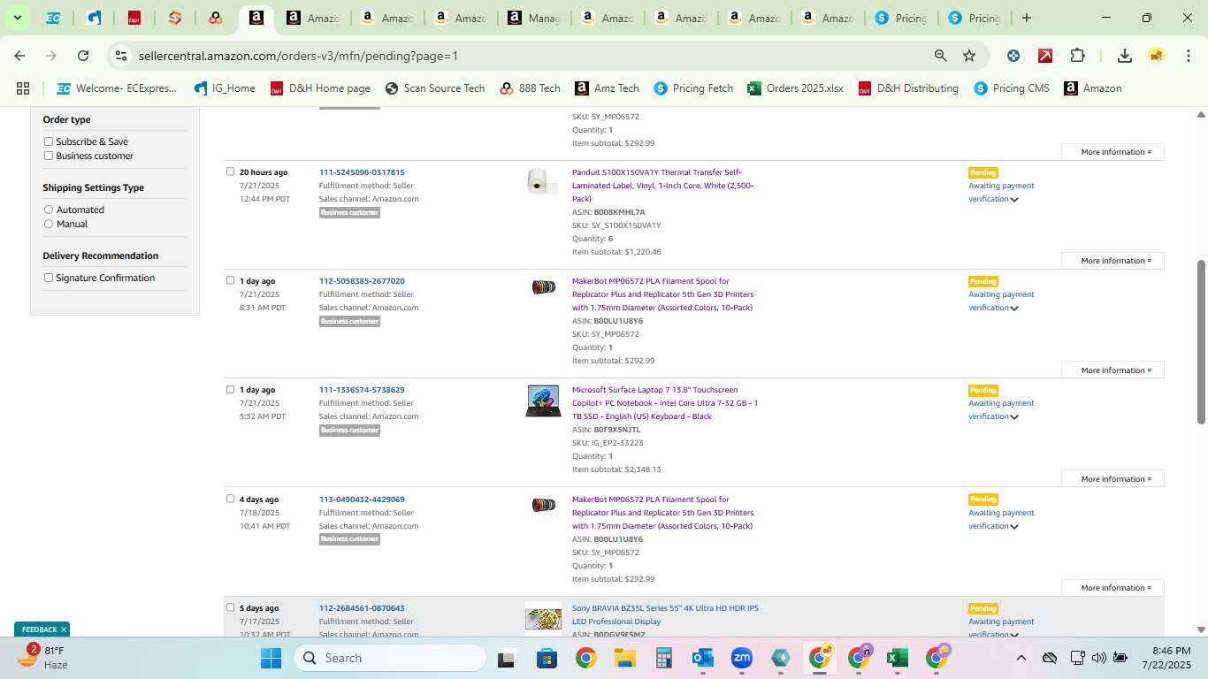Image resolution: width=1208 pixels, height=679 pixels.
Task: Open the Windows Start menu
Action: pos(271,658)
